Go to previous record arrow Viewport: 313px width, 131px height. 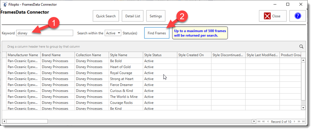pos(268,121)
